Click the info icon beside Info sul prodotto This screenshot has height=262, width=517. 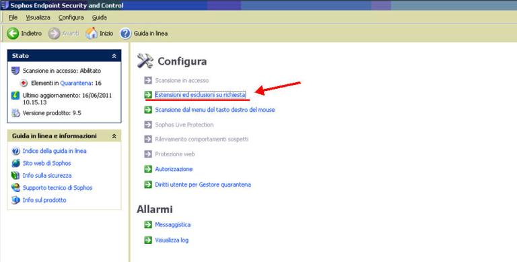tap(15, 200)
